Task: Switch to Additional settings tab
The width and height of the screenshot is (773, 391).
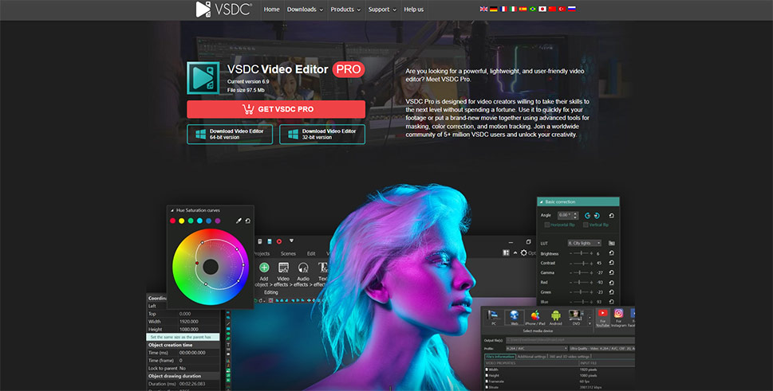Action: pos(532,357)
